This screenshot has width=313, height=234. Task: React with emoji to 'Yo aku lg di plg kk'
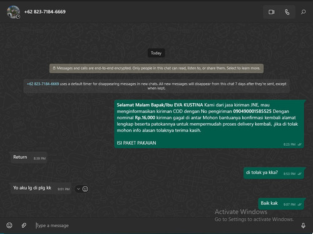tap(85, 189)
